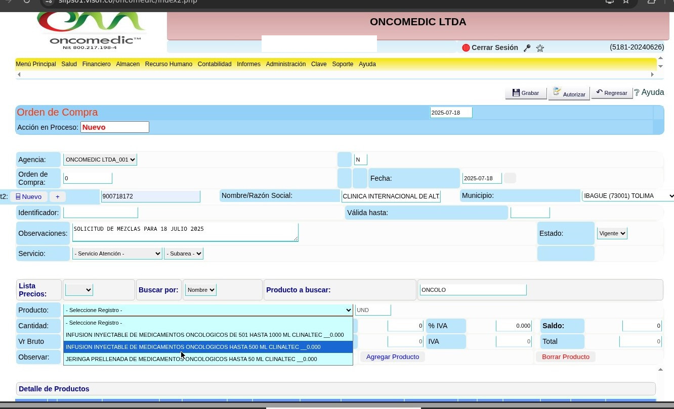Screen dimensions: 674x409
Task: Choose INFUSION INYECTABLE 501 to 1000 ML option
Action: pyautogui.click(x=204, y=335)
